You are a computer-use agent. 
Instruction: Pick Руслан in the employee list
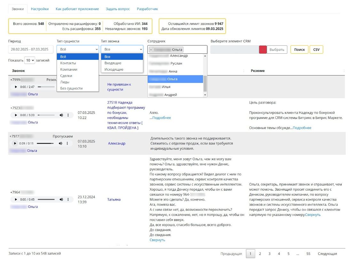176,63
